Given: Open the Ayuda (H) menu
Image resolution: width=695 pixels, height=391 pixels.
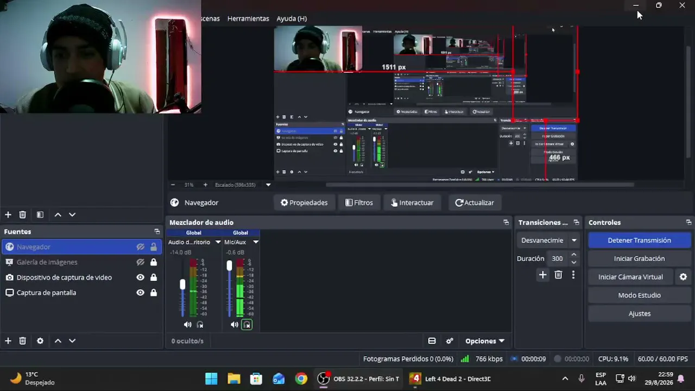Looking at the screenshot, I should pos(292,18).
